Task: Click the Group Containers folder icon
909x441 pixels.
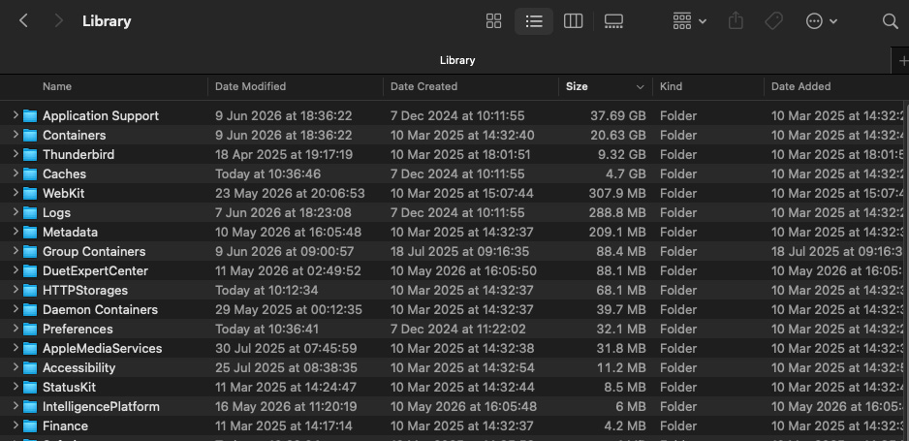Action: [30, 251]
